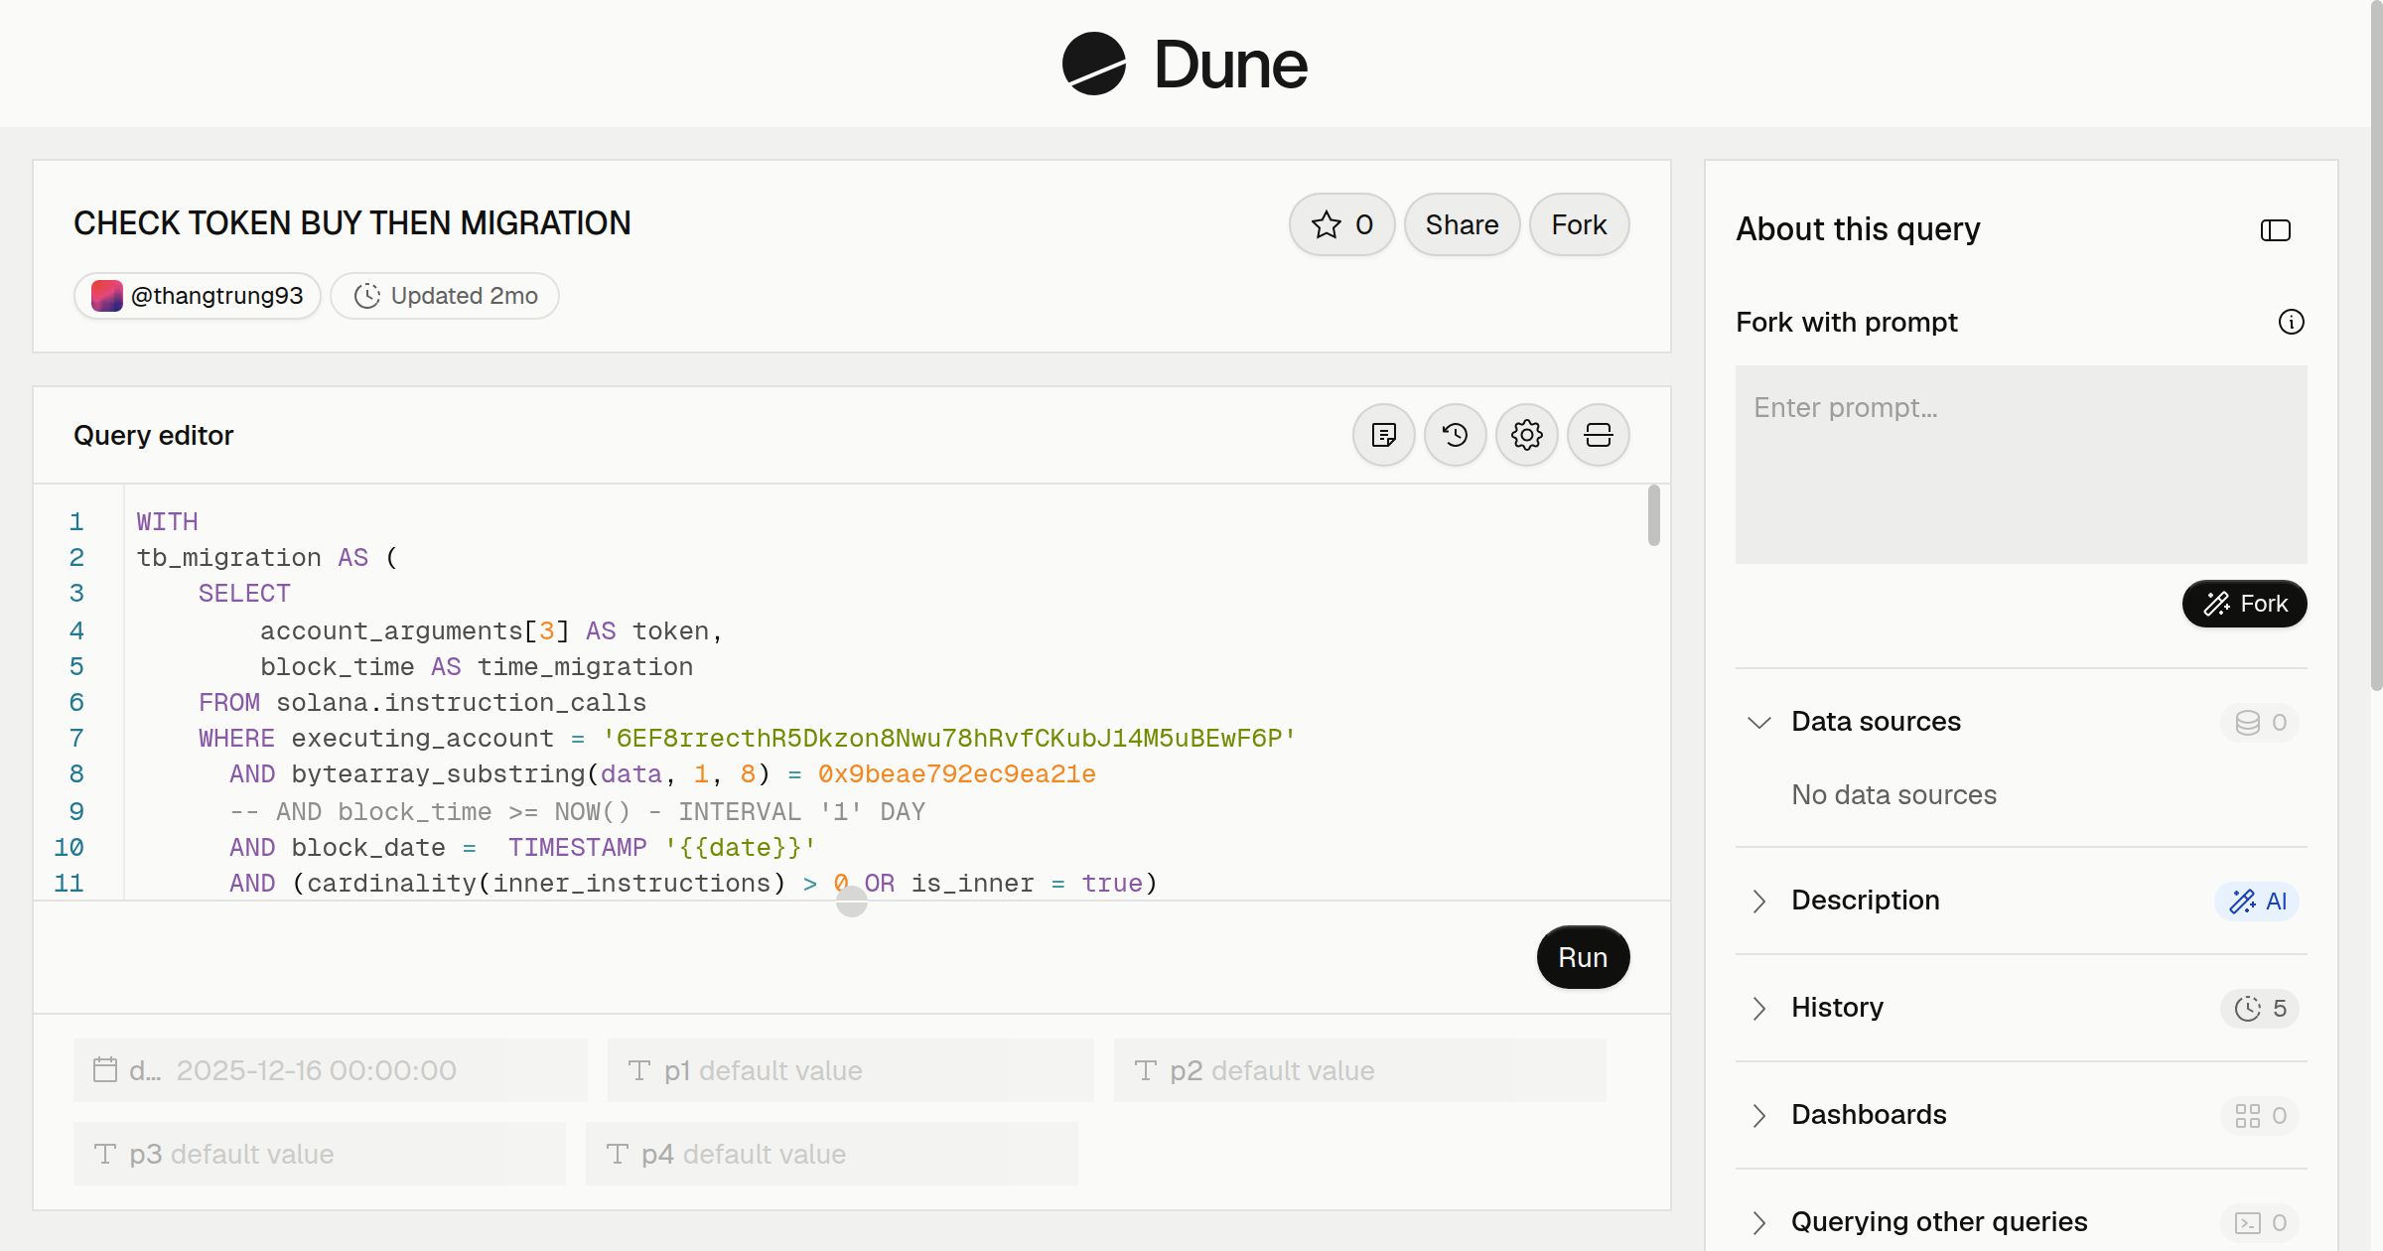Click the Fork with prompt label
The width and height of the screenshot is (2383, 1251).
coord(1846,322)
